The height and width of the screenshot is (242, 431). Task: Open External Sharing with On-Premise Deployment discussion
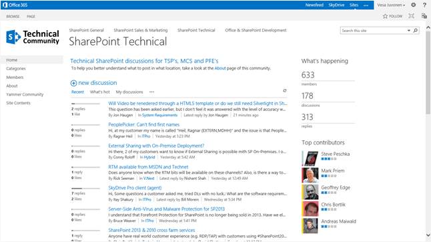(x=156, y=146)
